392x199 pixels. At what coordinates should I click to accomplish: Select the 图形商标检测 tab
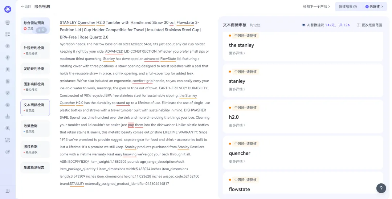point(35,86)
